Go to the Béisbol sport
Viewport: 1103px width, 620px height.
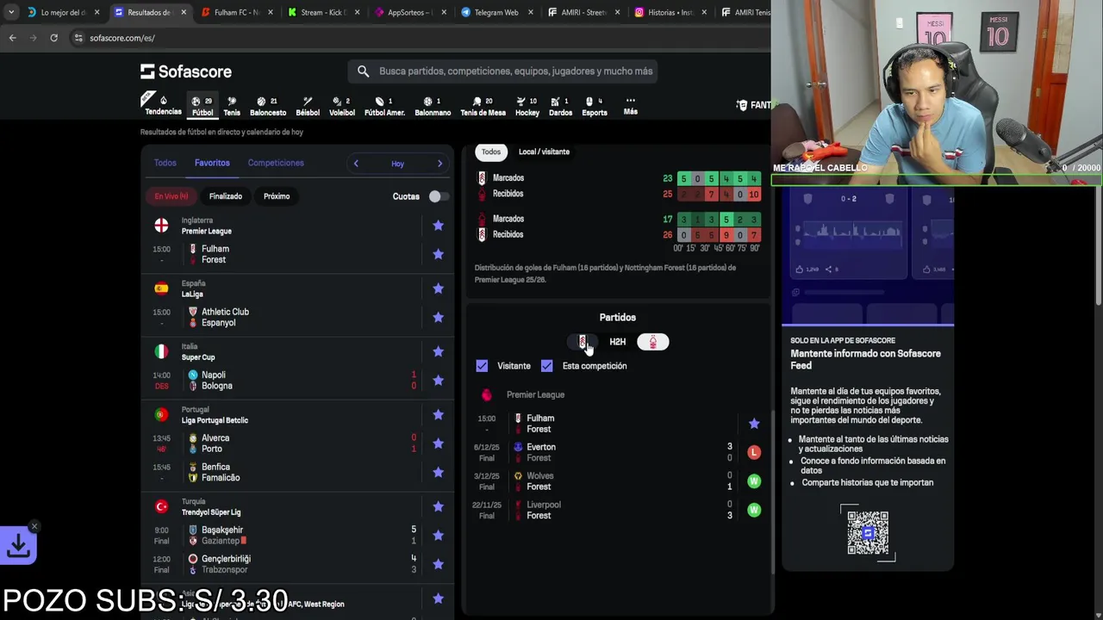(308, 105)
